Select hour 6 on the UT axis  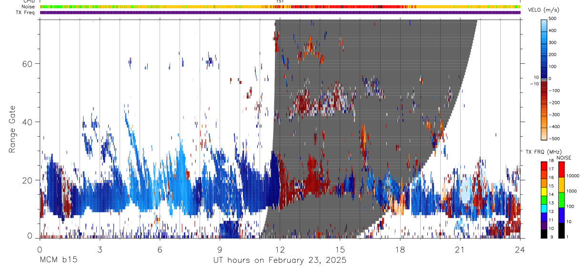point(160,249)
